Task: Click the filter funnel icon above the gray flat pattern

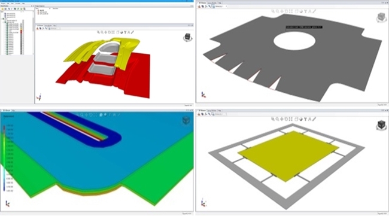Action: coord(306,11)
